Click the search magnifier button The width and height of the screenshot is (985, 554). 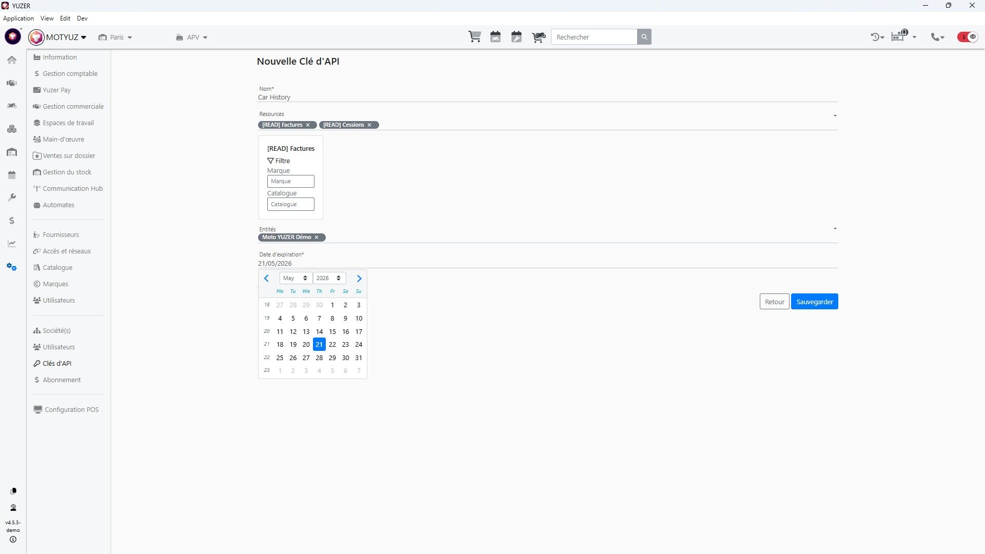click(x=644, y=37)
